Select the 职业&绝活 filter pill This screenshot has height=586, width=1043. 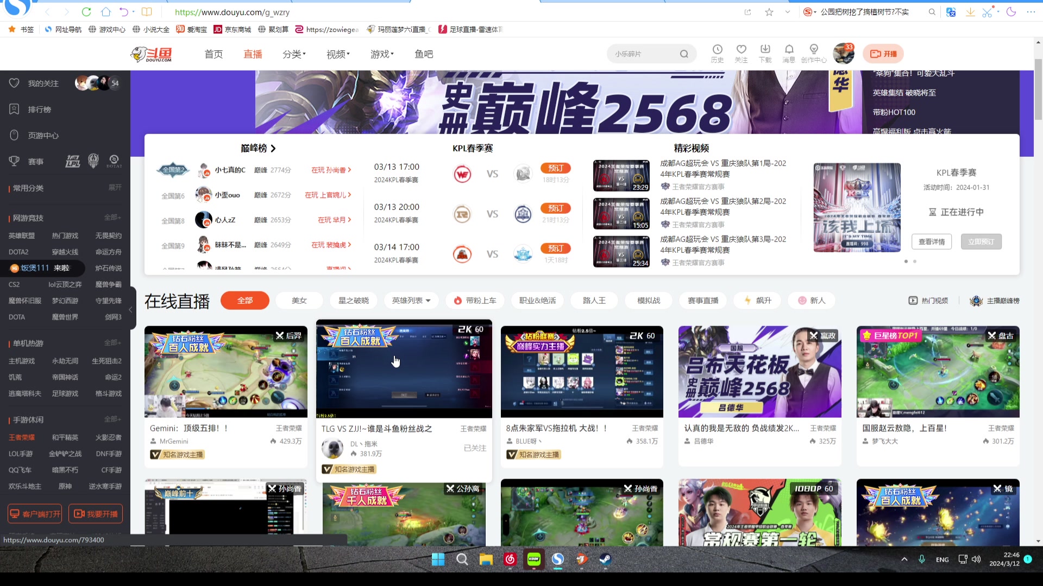(x=537, y=301)
